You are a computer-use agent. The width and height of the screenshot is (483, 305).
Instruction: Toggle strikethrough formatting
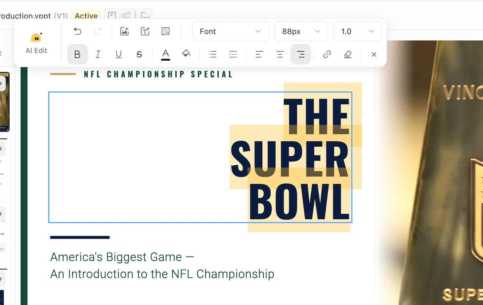pyautogui.click(x=139, y=54)
